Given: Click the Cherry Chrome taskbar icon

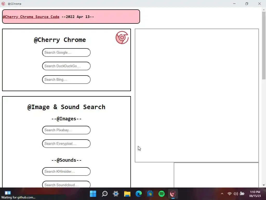Looking at the screenshot, I should pyautogui.click(x=173, y=194).
